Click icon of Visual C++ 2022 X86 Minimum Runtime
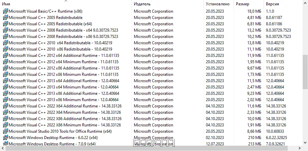The height and width of the screenshot is (151, 308). pyautogui.click(x=5, y=125)
